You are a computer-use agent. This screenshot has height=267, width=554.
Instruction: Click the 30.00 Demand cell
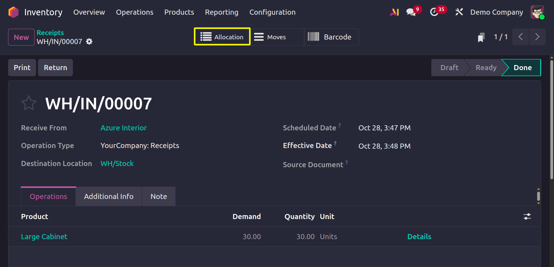(252, 237)
